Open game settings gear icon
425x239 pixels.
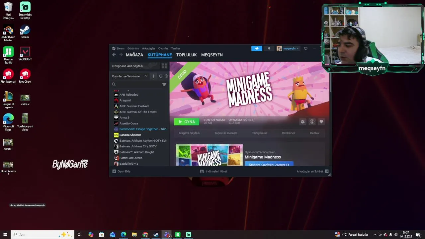[x=303, y=122]
